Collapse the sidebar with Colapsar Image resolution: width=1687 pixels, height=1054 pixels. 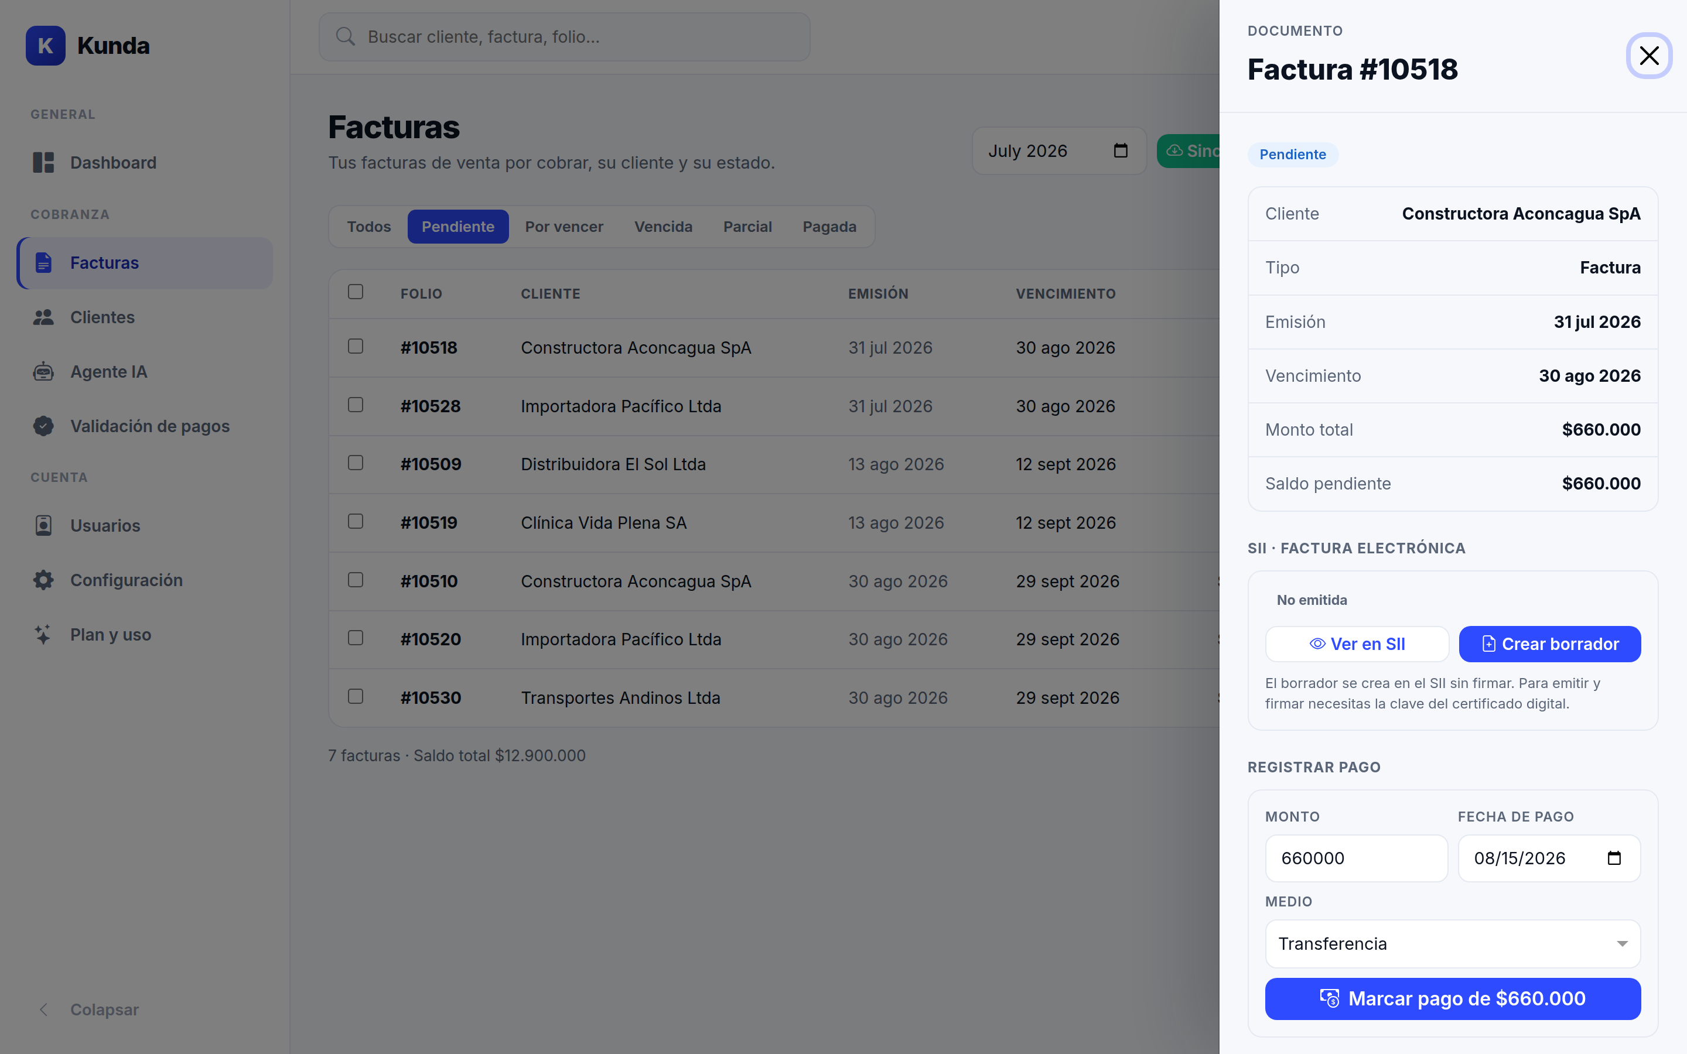pos(145,1009)
